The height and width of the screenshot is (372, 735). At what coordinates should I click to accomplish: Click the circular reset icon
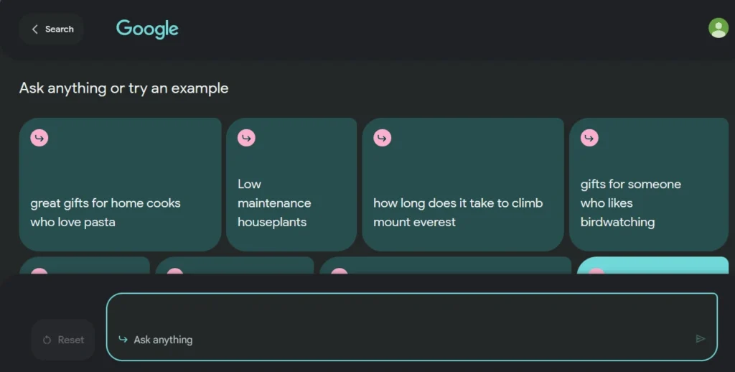pos(47,340)
